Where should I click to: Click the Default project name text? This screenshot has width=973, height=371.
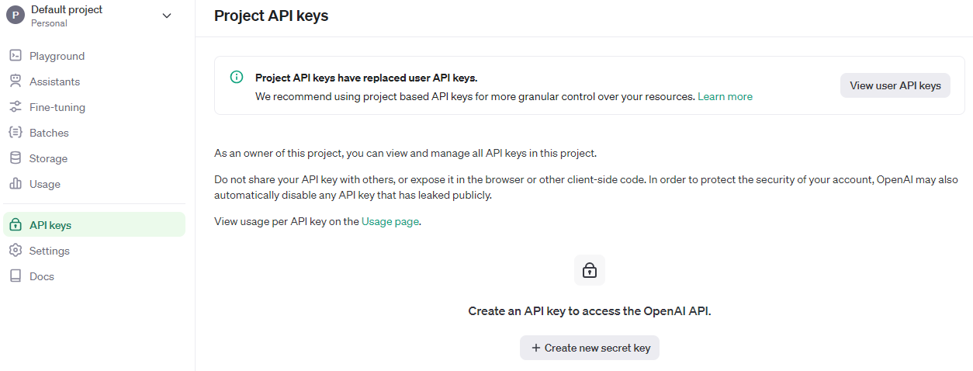pos(67,9)
